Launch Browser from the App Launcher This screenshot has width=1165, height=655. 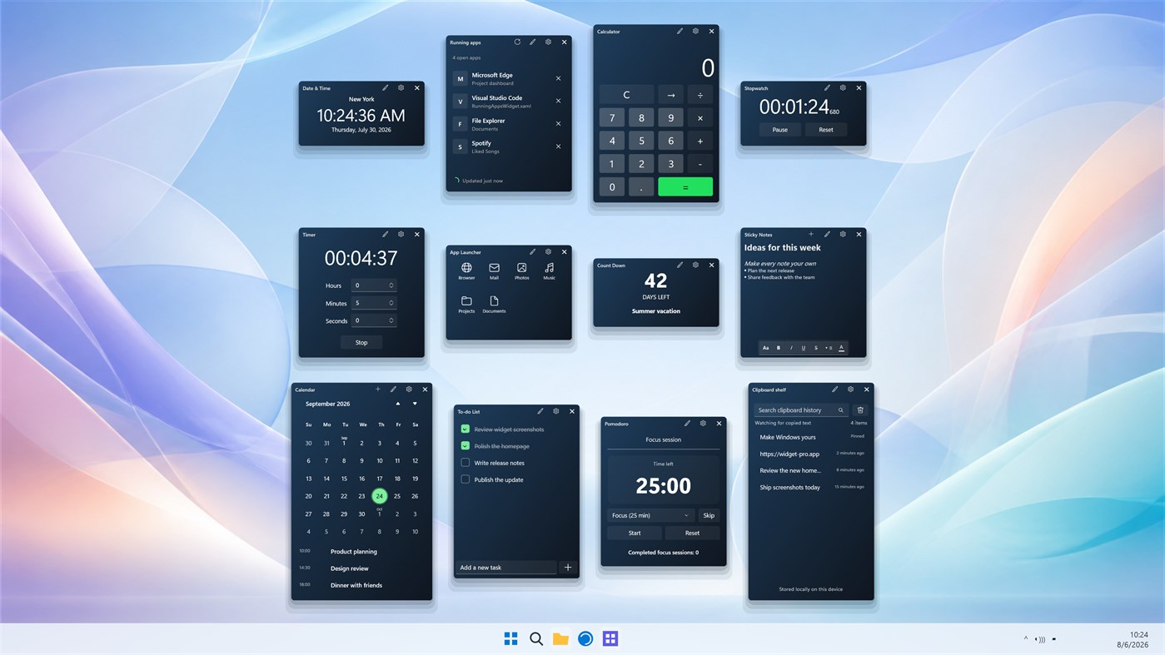tap(466, 271)
